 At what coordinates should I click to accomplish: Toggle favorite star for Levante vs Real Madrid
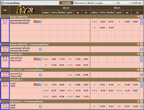click(x=40, y=59)
